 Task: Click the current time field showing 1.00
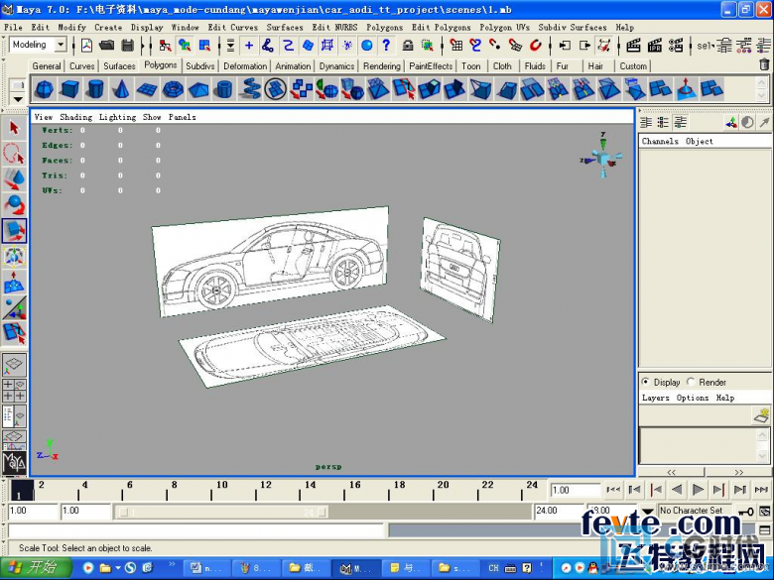[x=576, y=490]
